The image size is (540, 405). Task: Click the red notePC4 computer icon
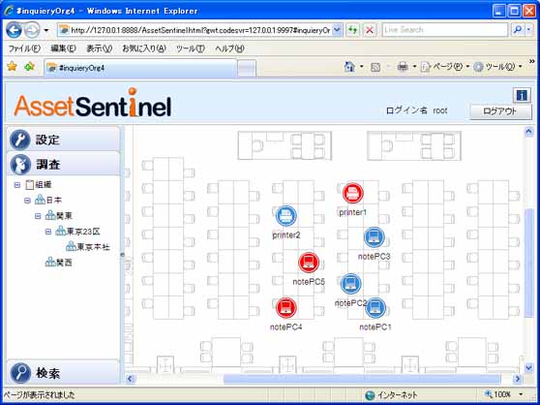tap(286, 308)
